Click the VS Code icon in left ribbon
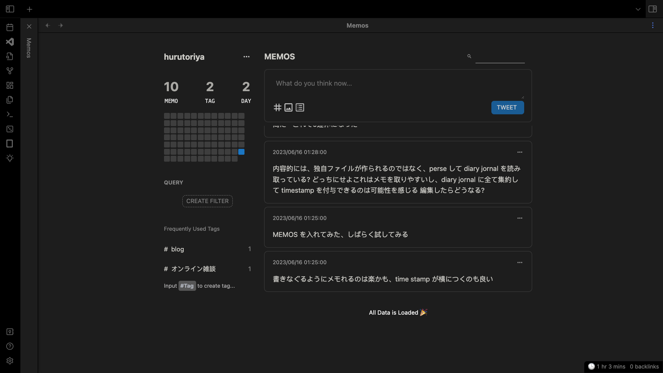663x373 pixels. 10,42
